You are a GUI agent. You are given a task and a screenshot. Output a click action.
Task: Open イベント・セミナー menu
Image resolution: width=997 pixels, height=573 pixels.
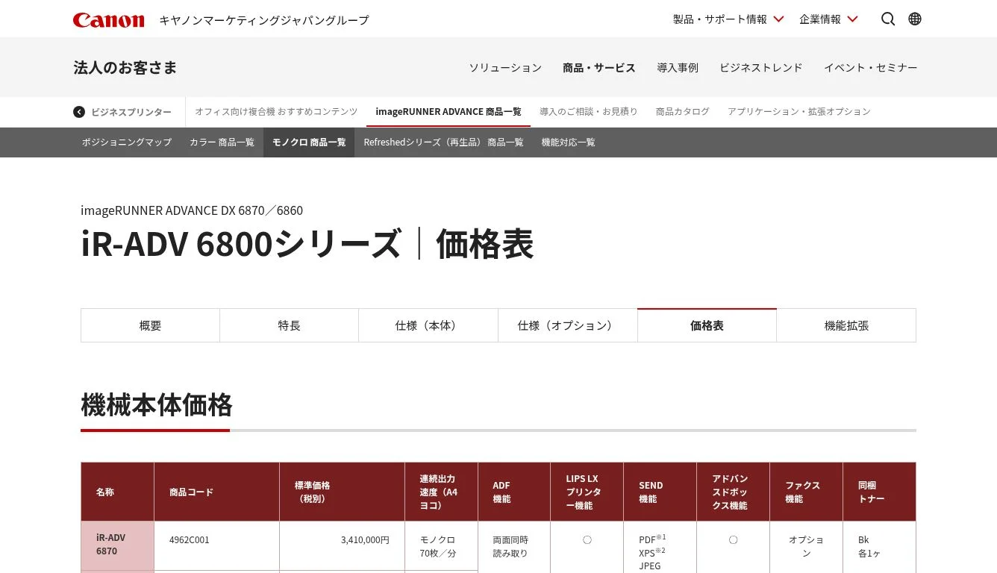coord(871,68)
